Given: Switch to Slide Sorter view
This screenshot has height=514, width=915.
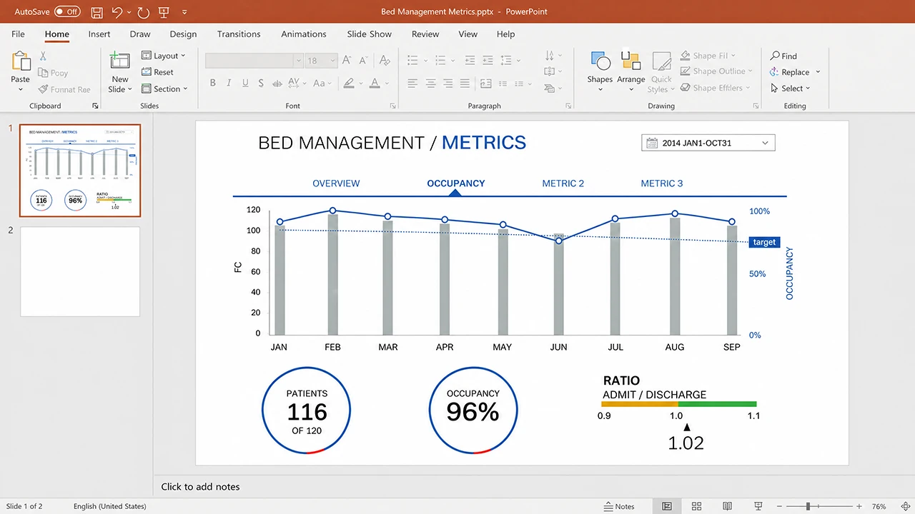Looking at the screenshot, I should click(696, 506).
